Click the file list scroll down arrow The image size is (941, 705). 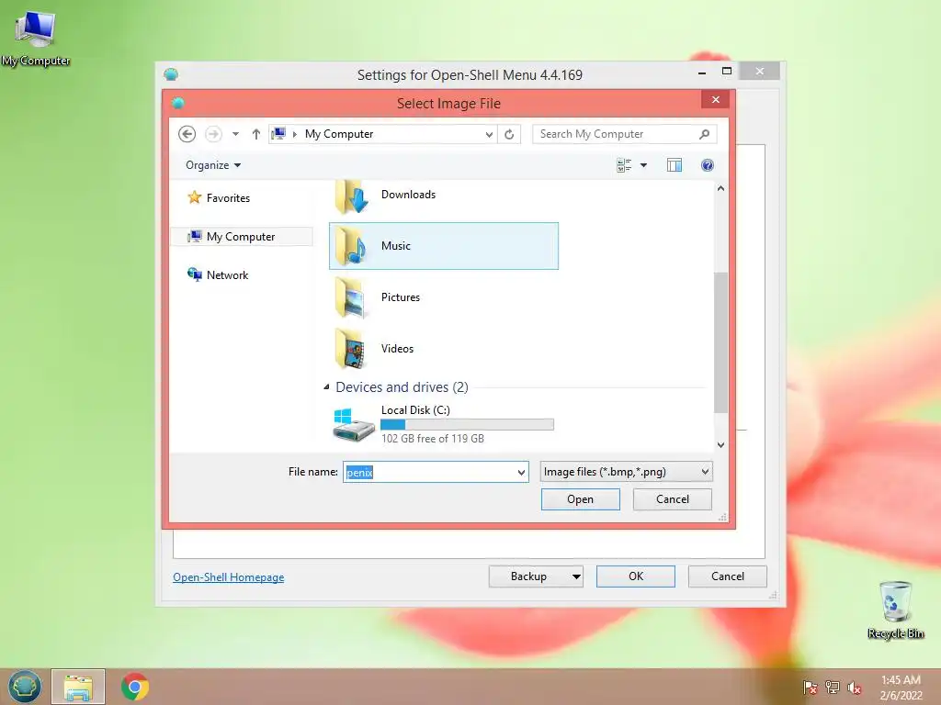click(x=720, y=445)
